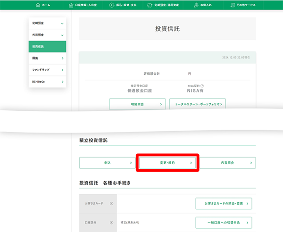Screen dimensions: 283x232
Task: Click the 投資信託 各種お手続き heading
Action: (x=105, y=183)
